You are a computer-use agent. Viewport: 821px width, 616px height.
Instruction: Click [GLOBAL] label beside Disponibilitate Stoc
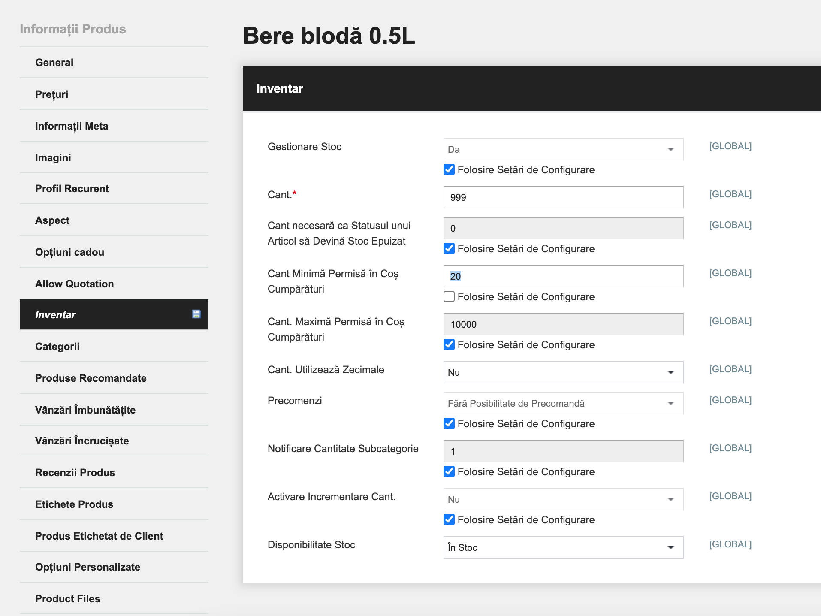point(730,544)
